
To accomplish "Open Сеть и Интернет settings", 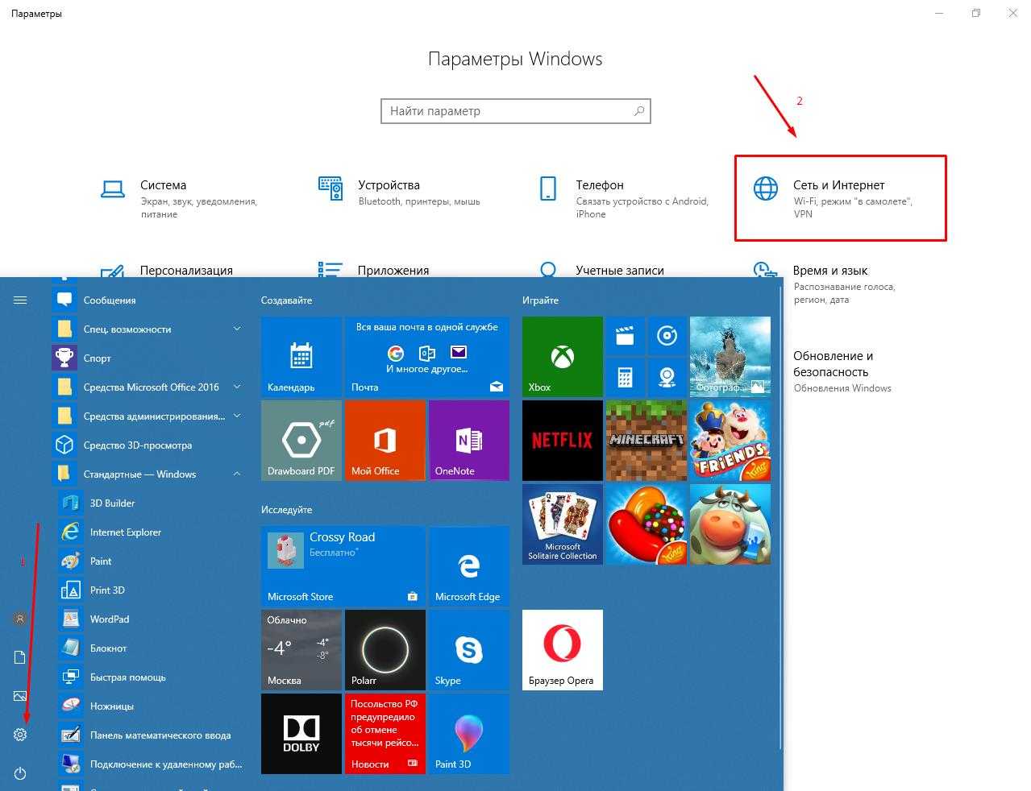I will pyautogui.click(x=839, y=198).
